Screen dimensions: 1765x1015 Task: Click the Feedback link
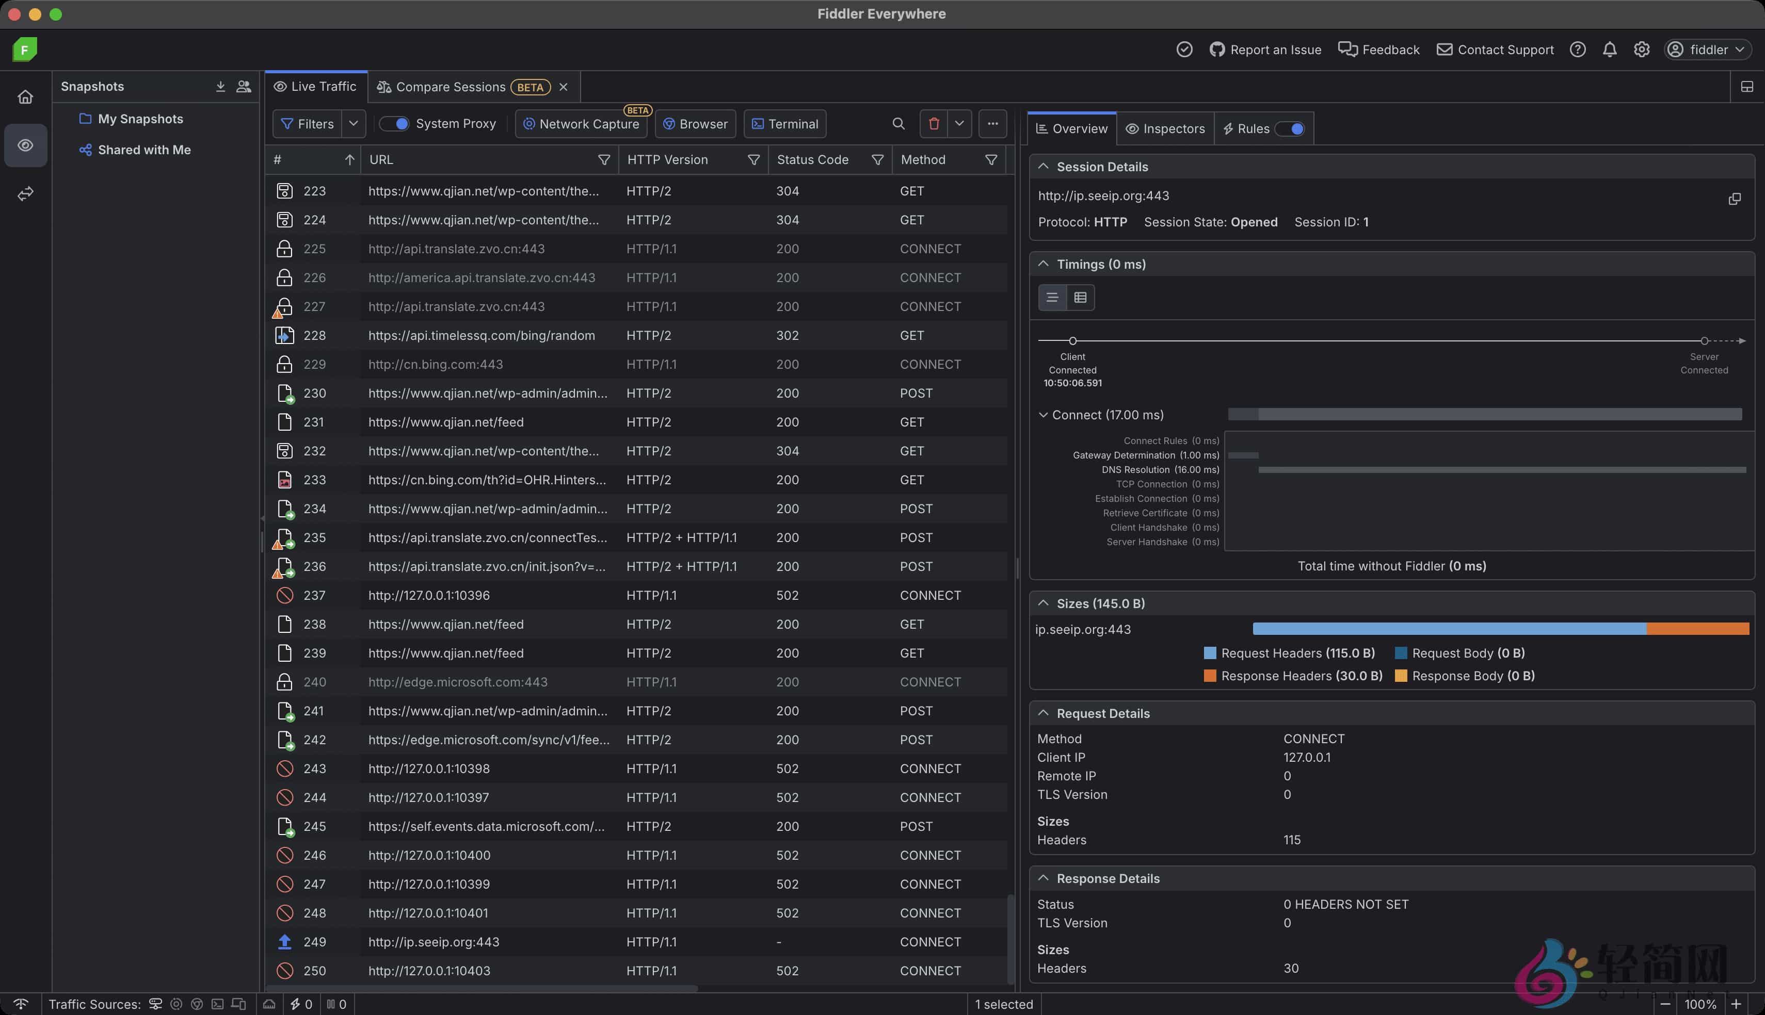(x=1378, y=50)
